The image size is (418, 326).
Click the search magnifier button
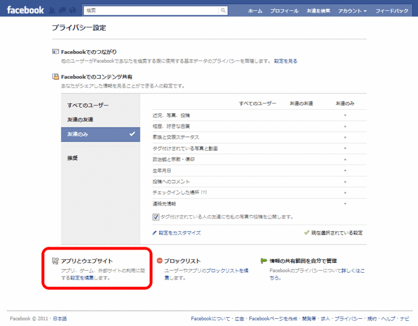[x=223, y=10]
